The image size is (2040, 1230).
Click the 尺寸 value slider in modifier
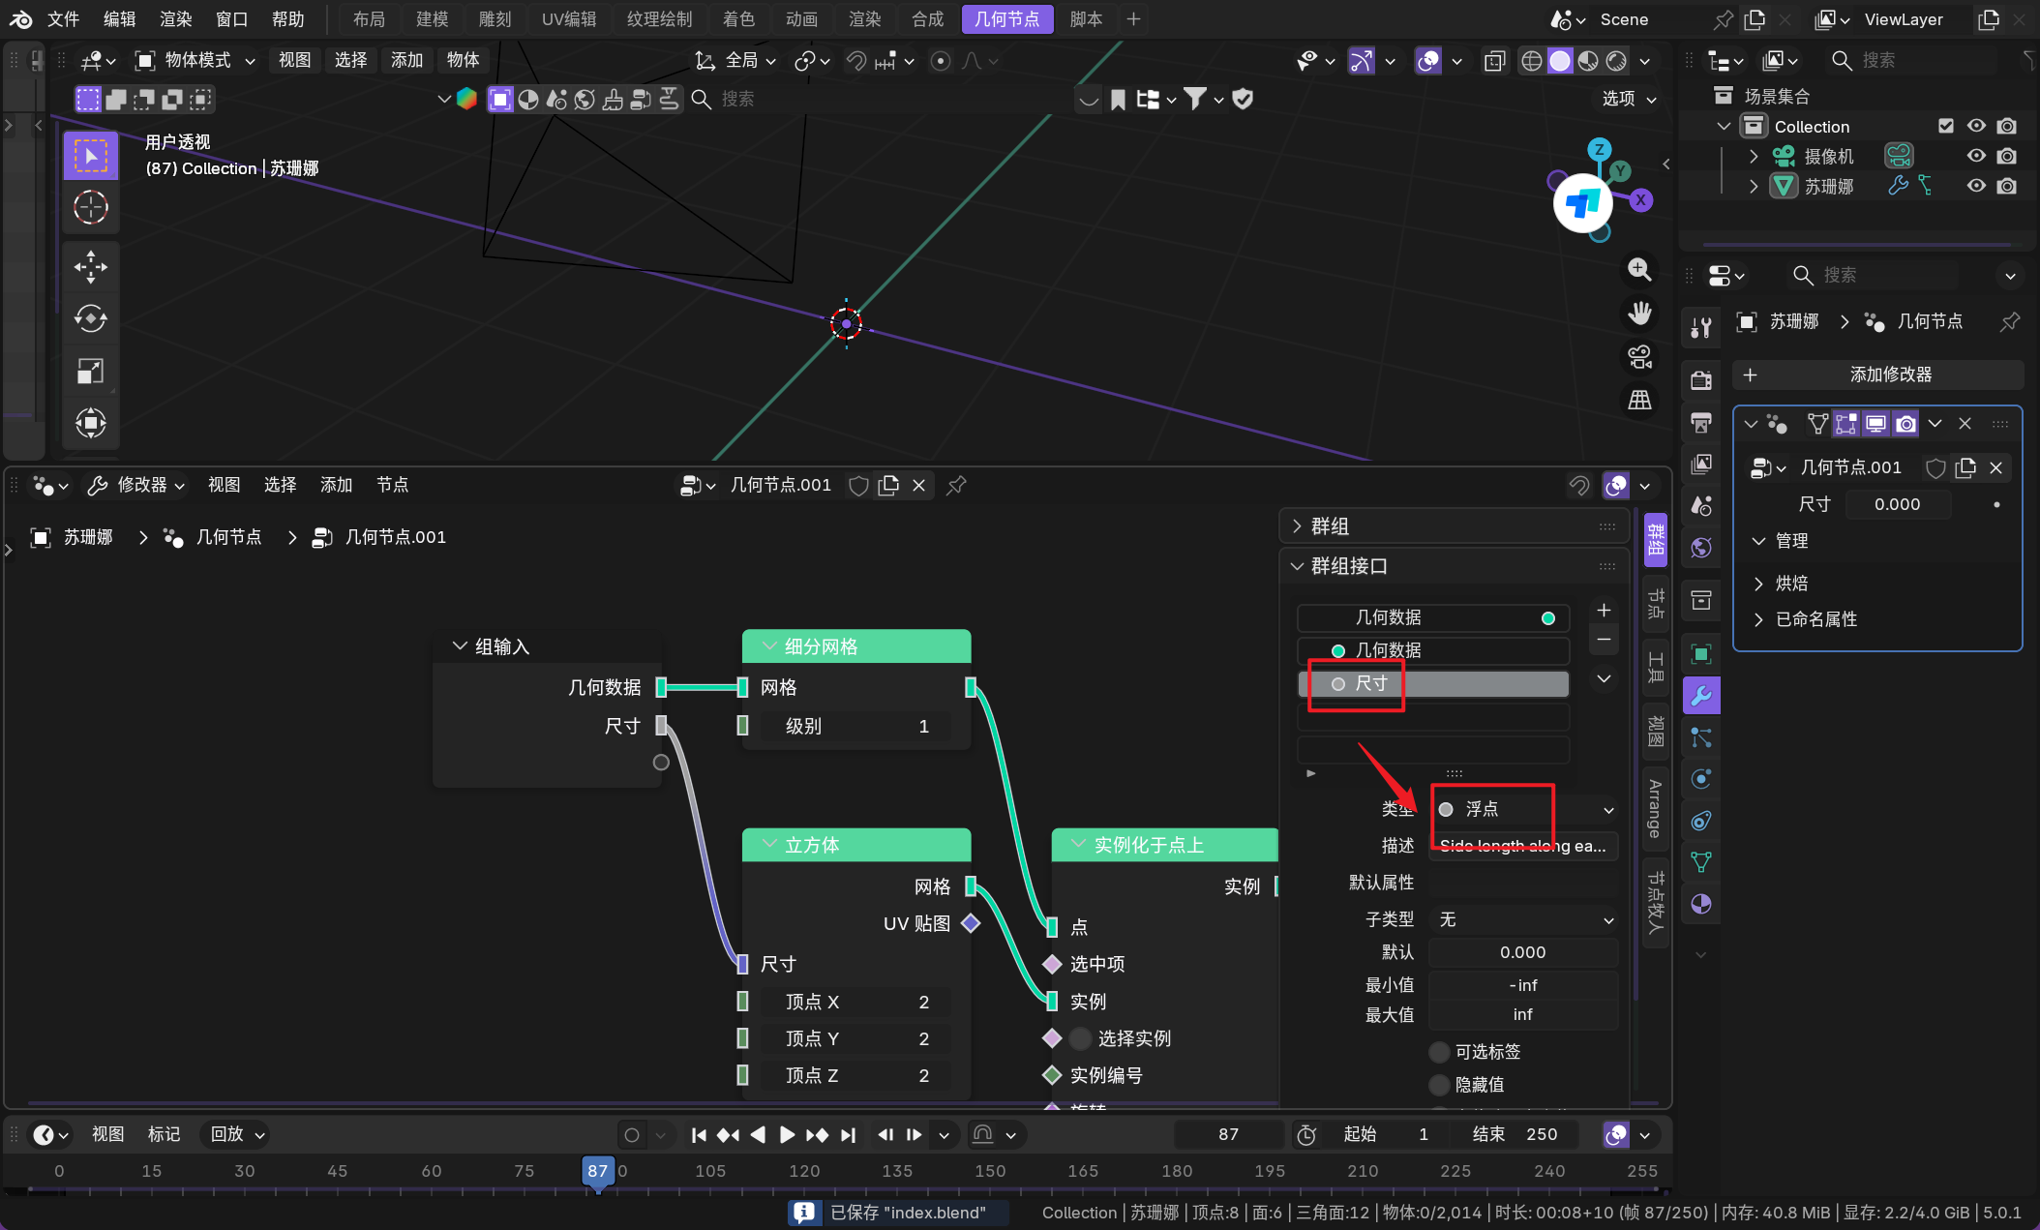coord(1897,504)
